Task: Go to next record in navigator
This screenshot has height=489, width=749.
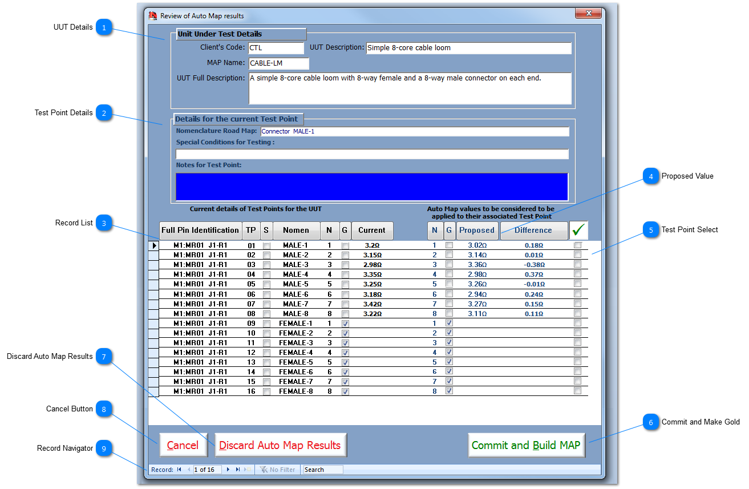Action: 228,470
